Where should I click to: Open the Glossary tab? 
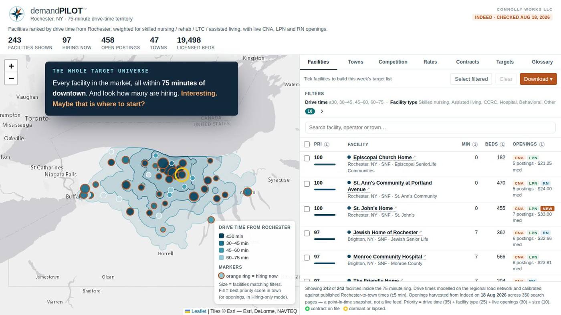(542, 62)
